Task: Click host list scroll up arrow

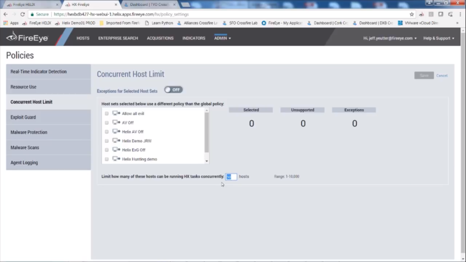Action: 207,111
